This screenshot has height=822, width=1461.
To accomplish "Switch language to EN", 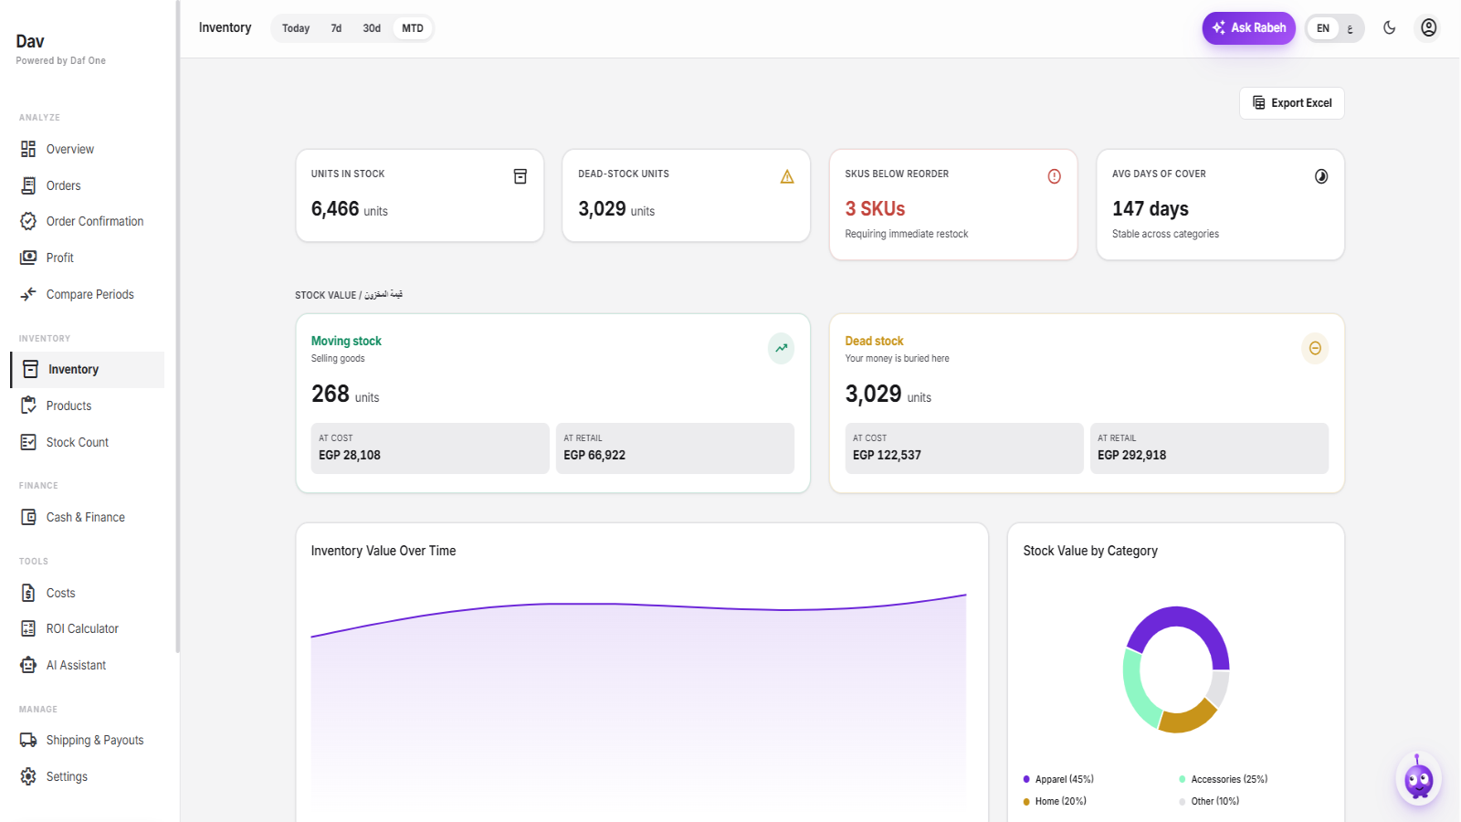I will 1323,28.
